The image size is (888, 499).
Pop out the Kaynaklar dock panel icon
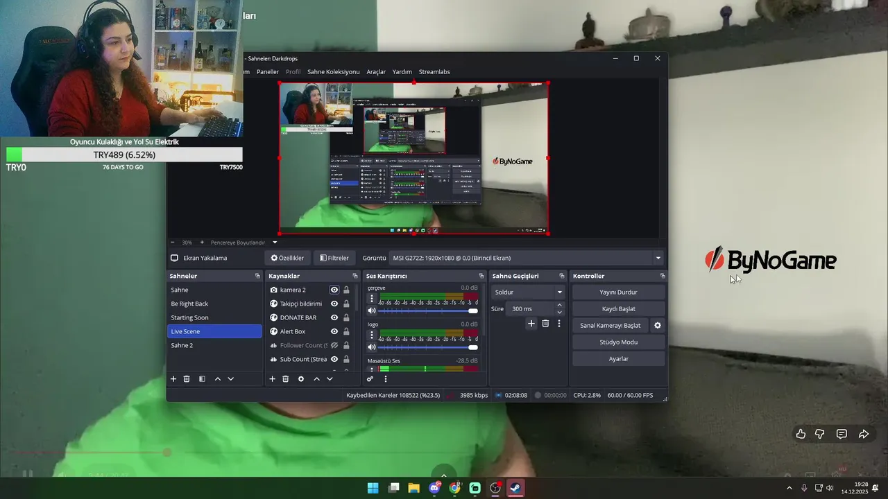355,276
